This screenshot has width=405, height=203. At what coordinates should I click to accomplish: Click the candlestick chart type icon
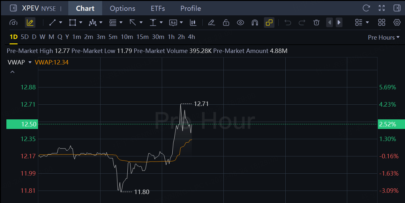[x=193, y=22]
